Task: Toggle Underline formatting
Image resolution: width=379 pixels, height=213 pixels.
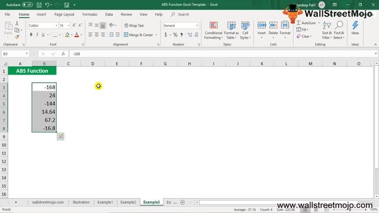Action: 43,35
